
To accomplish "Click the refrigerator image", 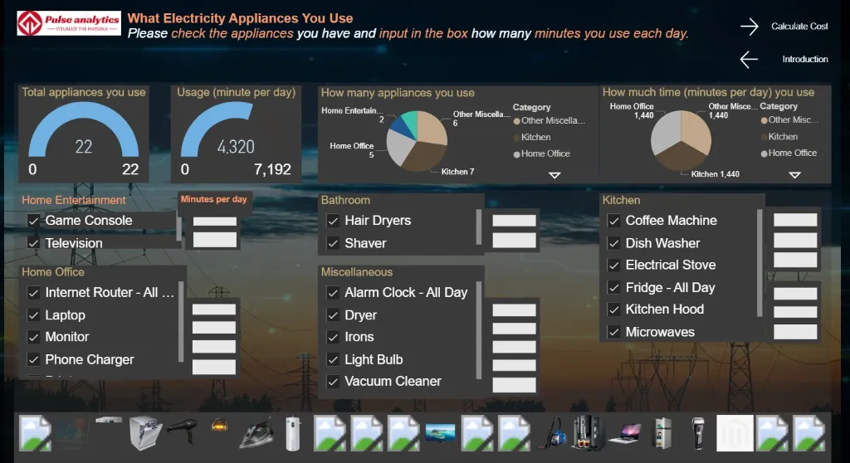I will pyautogui.click(x=662, y=433).
